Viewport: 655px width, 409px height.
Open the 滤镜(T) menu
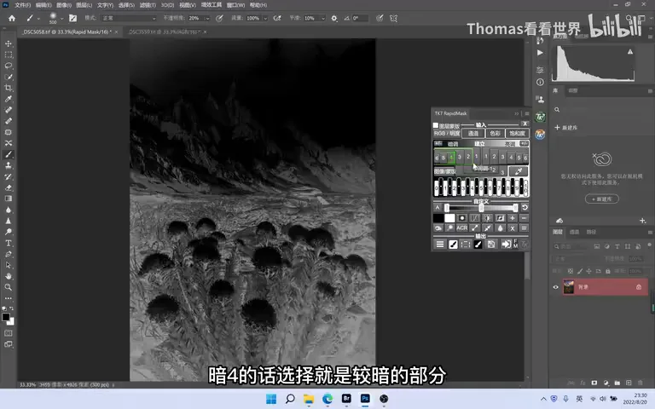click(x=148, y=5)
